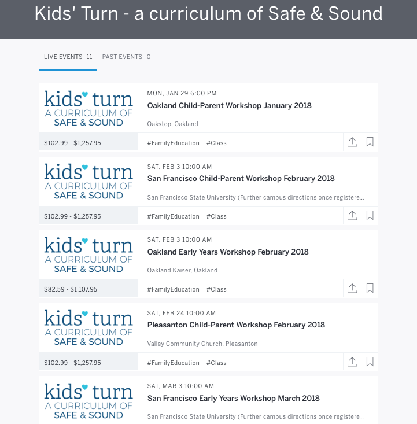Open Oakland Child-Parent Workshop January 2018 title
The width and height of the screenshot is (417, 424).
pyautogui.click(x=229, y=106)
